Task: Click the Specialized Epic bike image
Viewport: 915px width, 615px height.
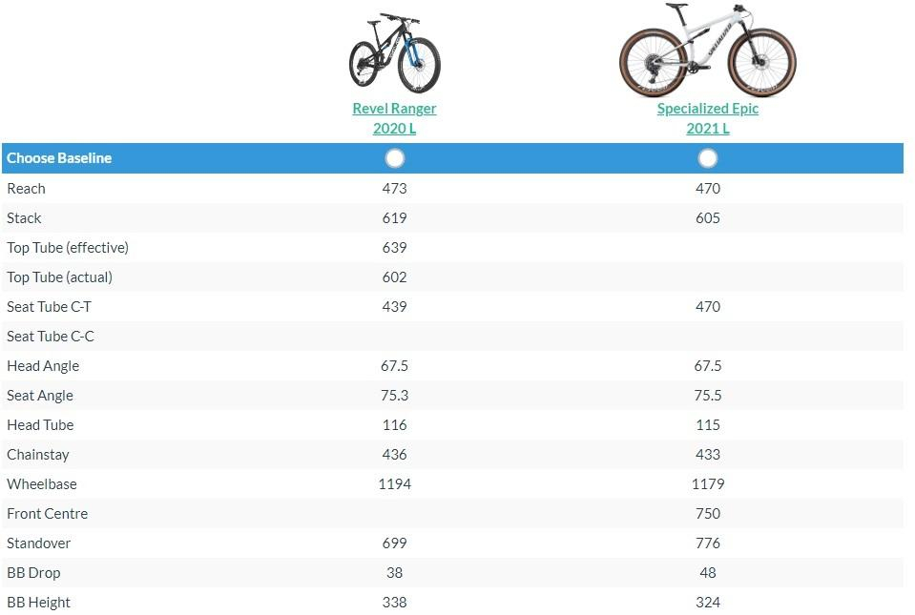Action: (x=707, y=50)
